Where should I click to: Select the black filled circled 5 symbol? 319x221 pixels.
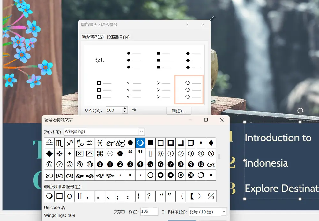point(150,164)
